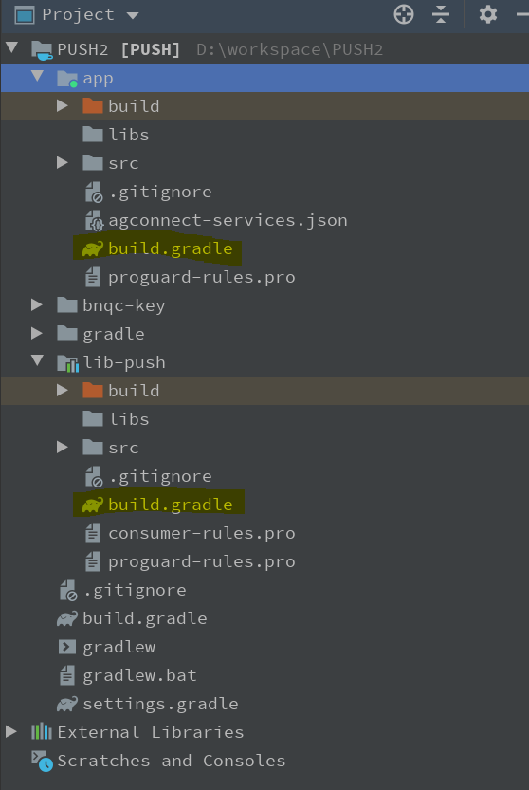Click the agconnect-services.json file icon

pos(94,221)
